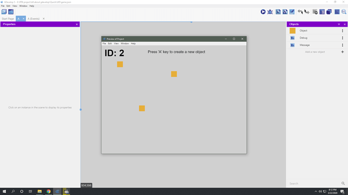Open the File menu in GDevelop
This screenshot has width=348, height=195.
coord(3,6)
